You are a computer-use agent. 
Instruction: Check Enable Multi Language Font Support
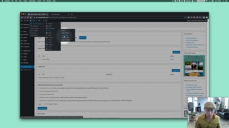click(x=38, y=101)
